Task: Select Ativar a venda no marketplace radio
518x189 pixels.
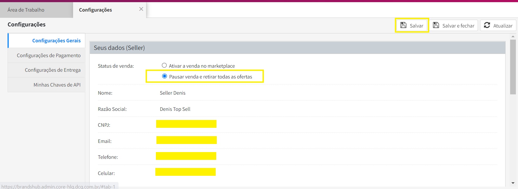Action: (x=164, y=65)
